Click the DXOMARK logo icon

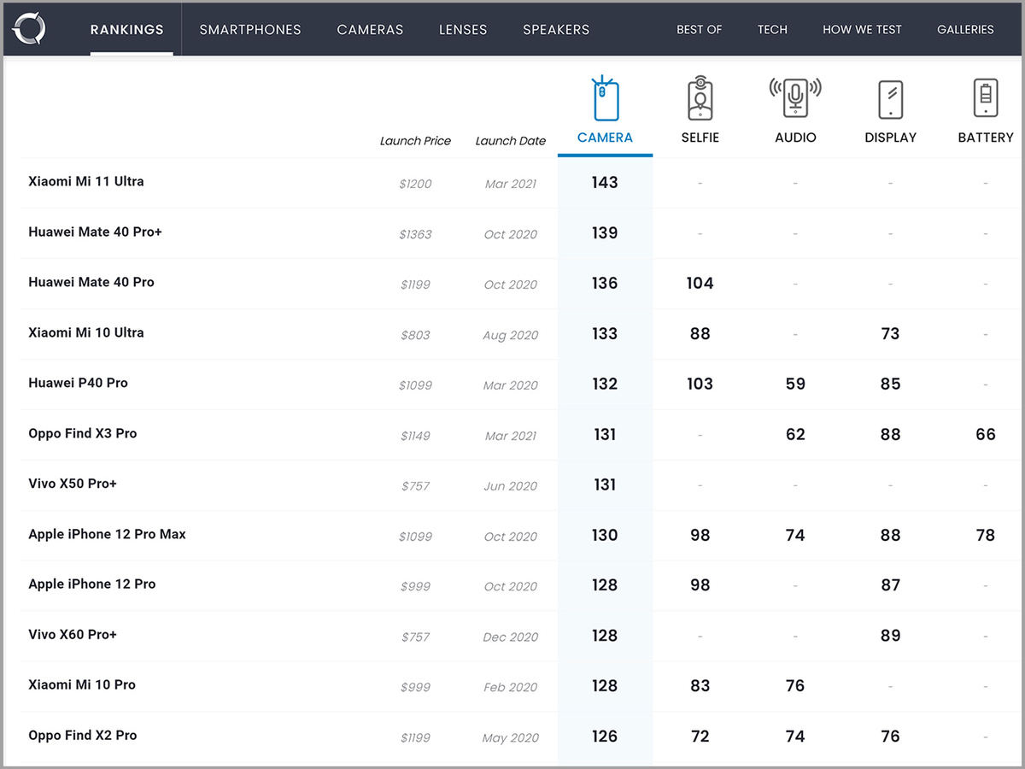[x=29, y=29]
